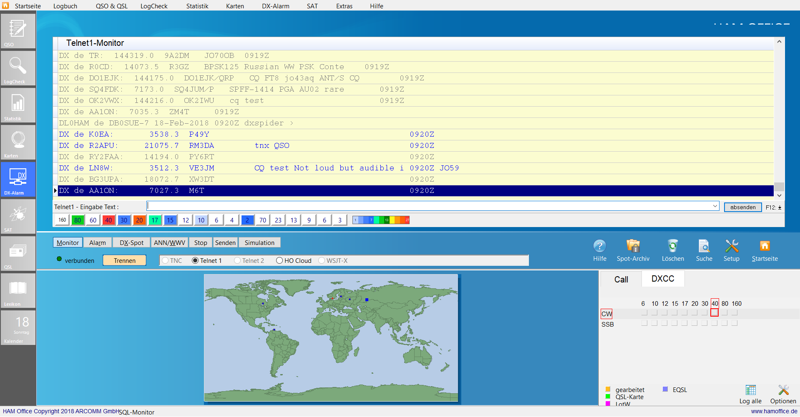Viewport: 800px width, 417px height.
Task: Click the Hilfe question mark icon
Action: (599, 246)
